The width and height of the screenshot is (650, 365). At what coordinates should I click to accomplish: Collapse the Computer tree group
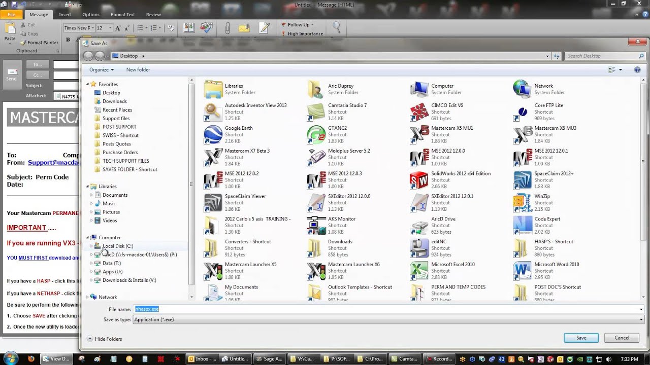click(x=87, y=237)
